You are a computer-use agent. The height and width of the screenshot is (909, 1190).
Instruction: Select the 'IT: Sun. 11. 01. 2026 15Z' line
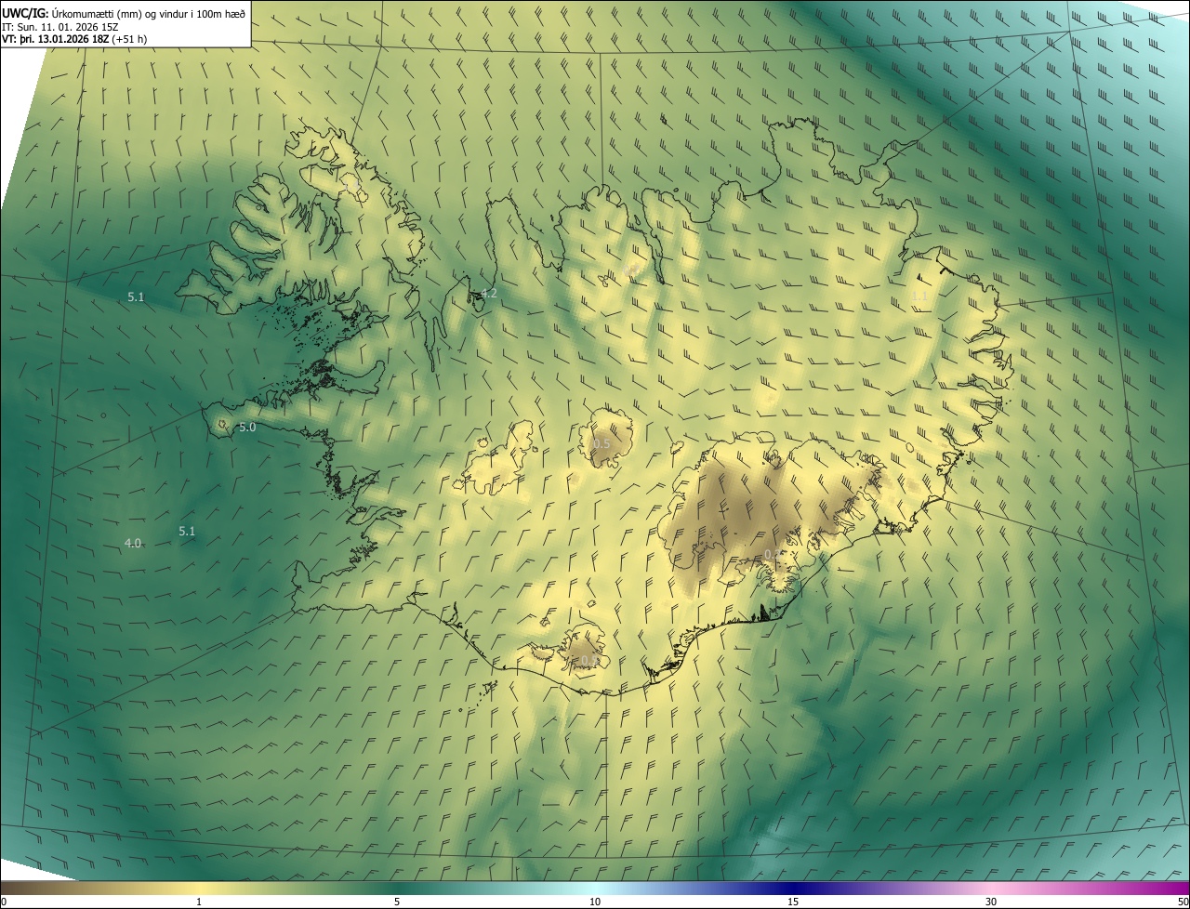point(59,26)
